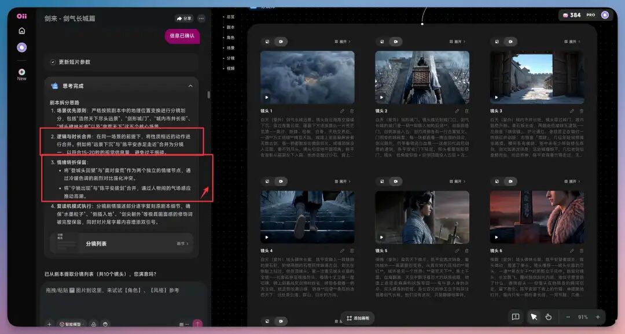Edit 镜头 3 with pencil icon
The width and height of the screenshot is (625, 334).
pos(572,111)
